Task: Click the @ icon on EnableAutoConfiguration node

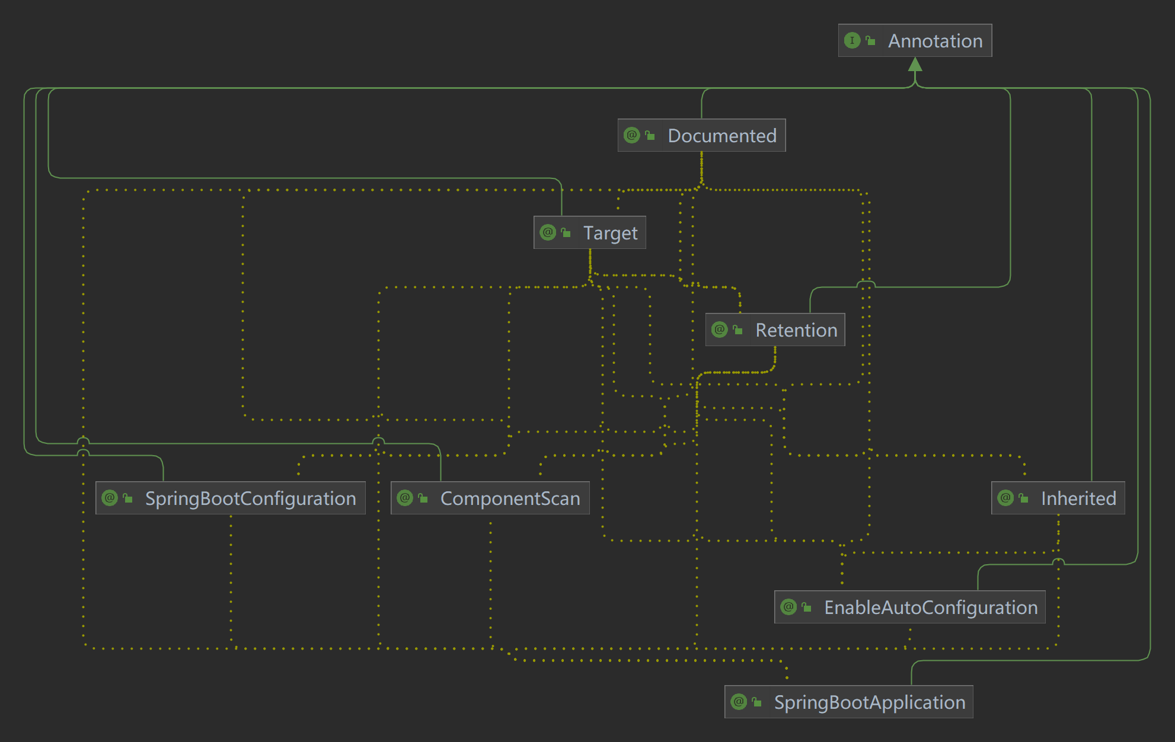Action: click(788, 607)
